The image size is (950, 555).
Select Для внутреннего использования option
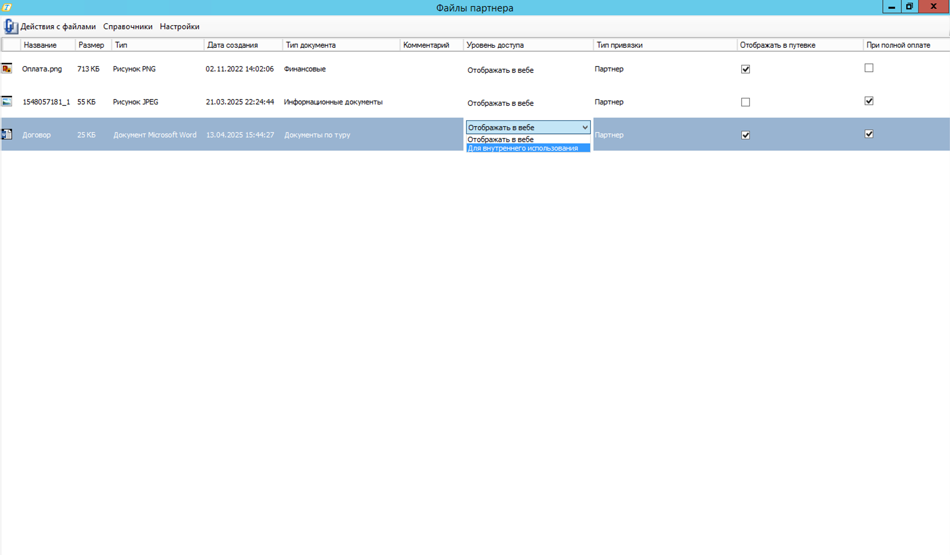click(x=523, y=148)
